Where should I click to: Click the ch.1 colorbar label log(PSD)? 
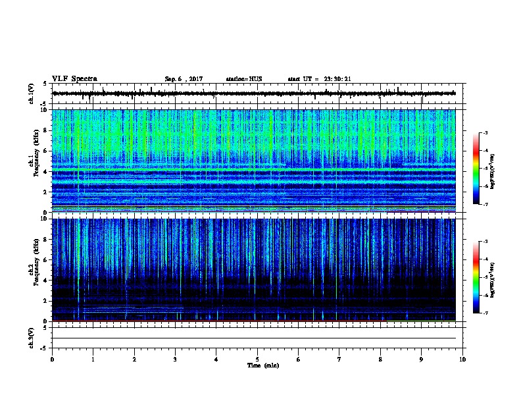(x=492, y=172)
